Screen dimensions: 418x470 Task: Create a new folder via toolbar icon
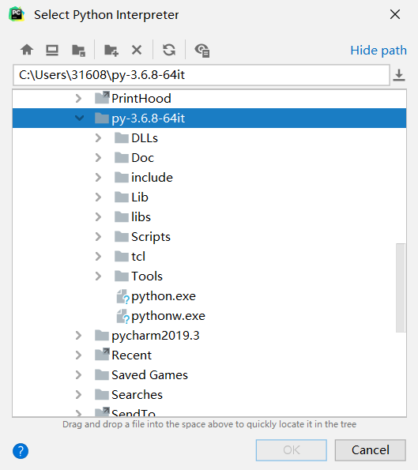pos(111,50)
